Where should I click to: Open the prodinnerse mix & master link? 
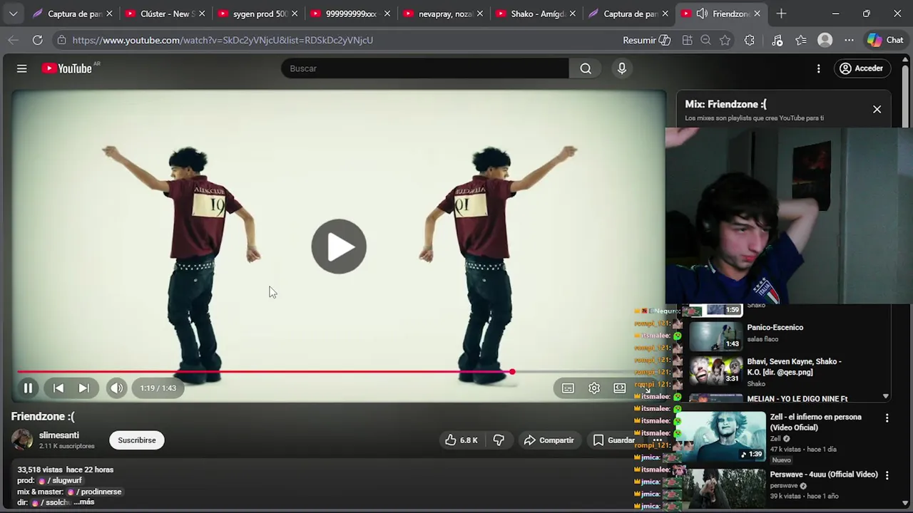pos(96,492)
